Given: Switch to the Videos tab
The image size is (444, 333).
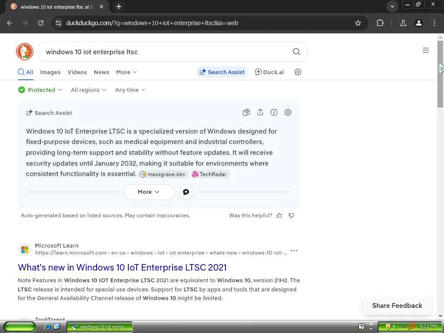Looking at the screenshot, I should pyautogui.click(x=77, y=72).
